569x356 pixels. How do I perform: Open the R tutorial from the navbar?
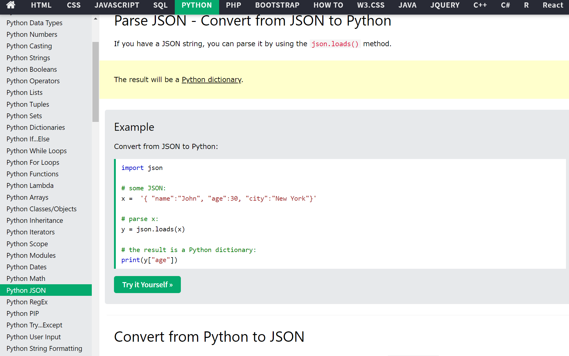pos(526,5)
